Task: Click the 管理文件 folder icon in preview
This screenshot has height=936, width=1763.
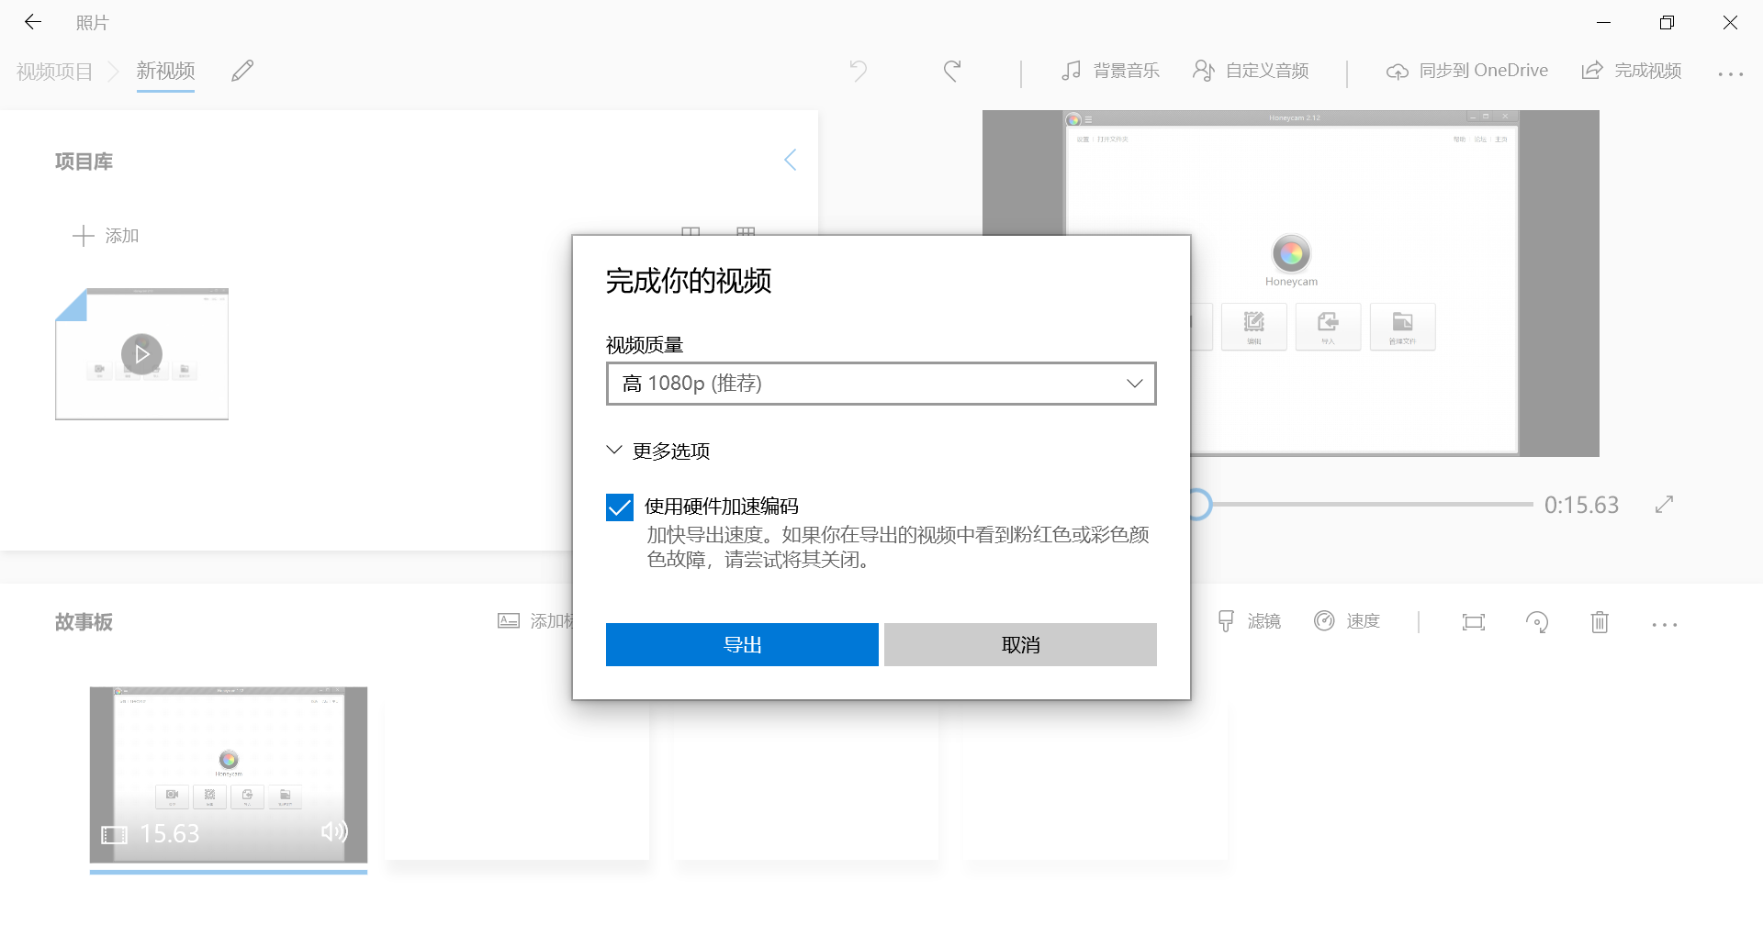Action: pos(1402,327)
